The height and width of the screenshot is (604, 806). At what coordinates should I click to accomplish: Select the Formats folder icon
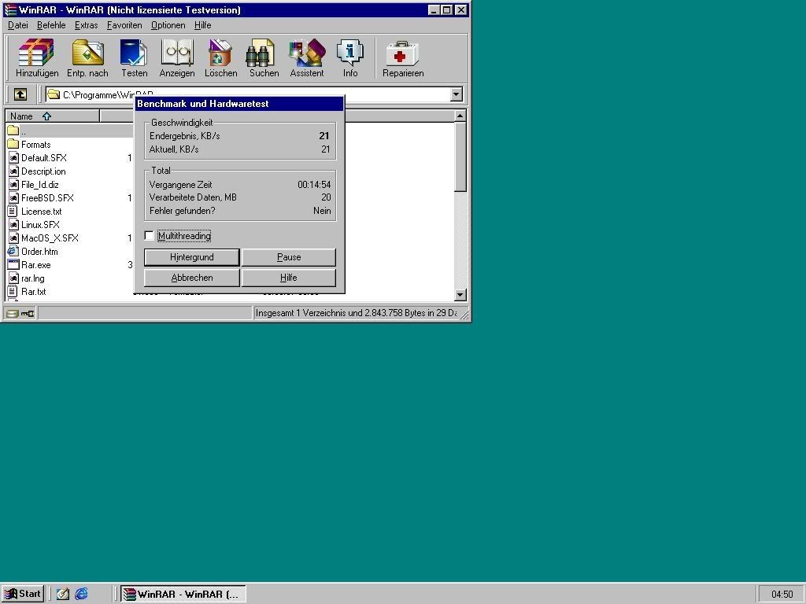[x=13, y=145]
